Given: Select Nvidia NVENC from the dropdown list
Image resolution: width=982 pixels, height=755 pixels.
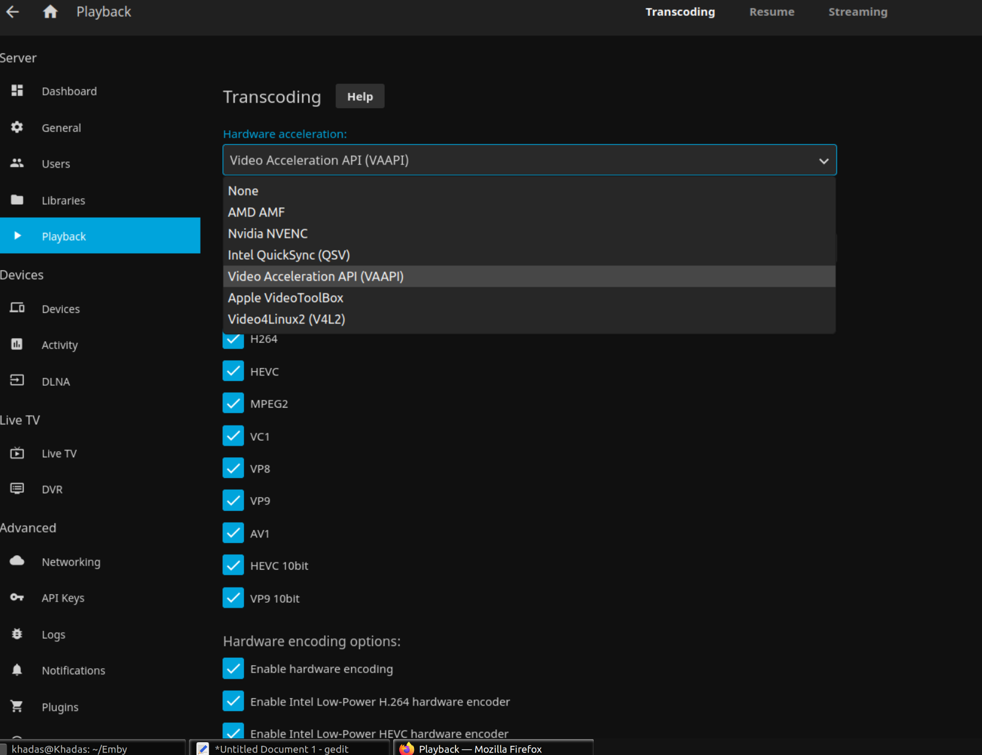Looking at the screenshot, I should click(x=267, y=233).
